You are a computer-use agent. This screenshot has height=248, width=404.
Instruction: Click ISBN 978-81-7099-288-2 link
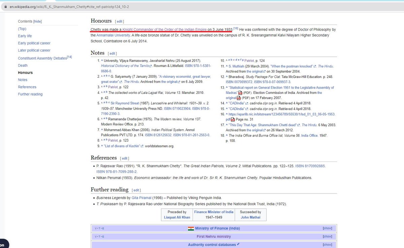click(116, 172)
